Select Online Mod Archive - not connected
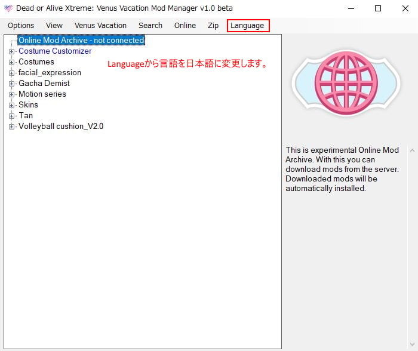The image size is (418, 351). tap(81, 40)
